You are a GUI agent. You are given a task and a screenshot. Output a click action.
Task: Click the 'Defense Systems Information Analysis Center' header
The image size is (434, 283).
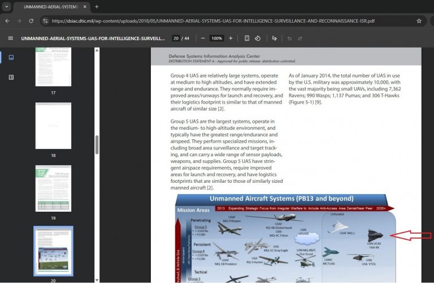pos(214,56)
